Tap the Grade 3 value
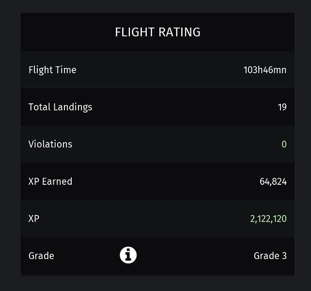Image resolution: width=311 pixels, height=291 pixels. pyautogui.click(x=270, y=256)
